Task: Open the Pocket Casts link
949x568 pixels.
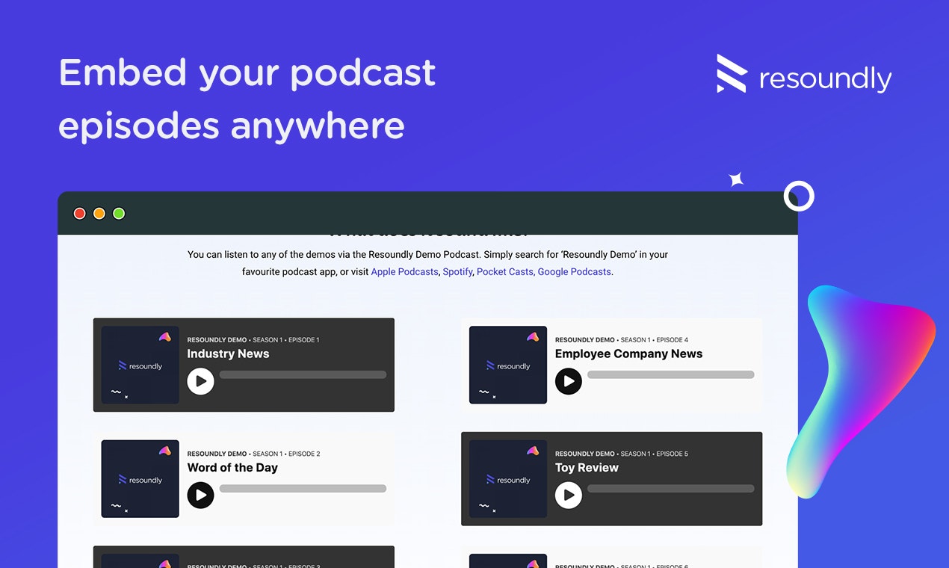Action: [x=505, y=272]
